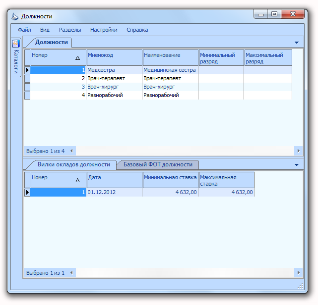This screenshot has height=305, width=318.
Task: Select row marker for Медсестра row
Action: [27, 70]
